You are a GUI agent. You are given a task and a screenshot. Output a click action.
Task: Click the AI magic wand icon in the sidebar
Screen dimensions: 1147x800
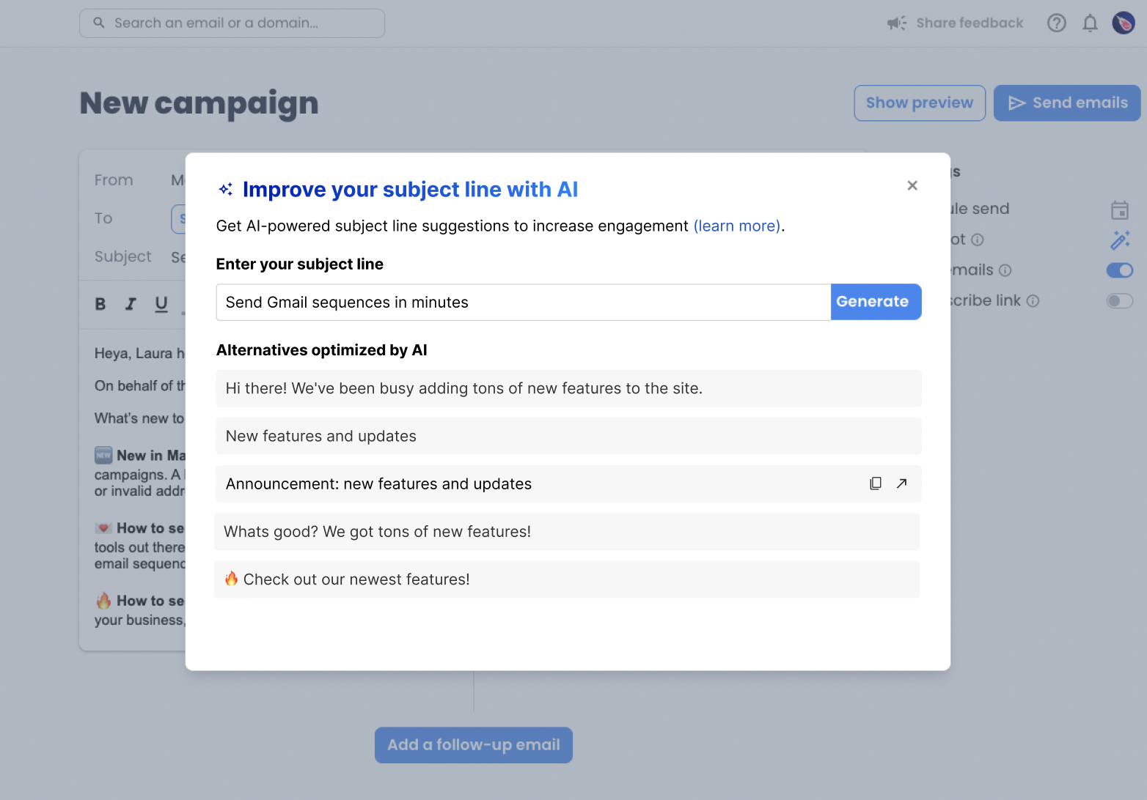1120,240
